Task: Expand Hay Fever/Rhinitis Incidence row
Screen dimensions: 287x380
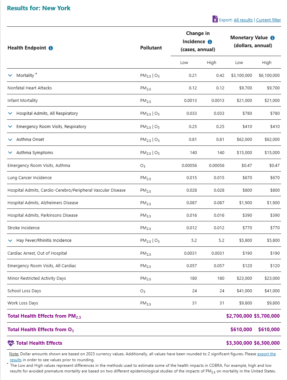Action: pyautogui.click(x=10, y=240)
